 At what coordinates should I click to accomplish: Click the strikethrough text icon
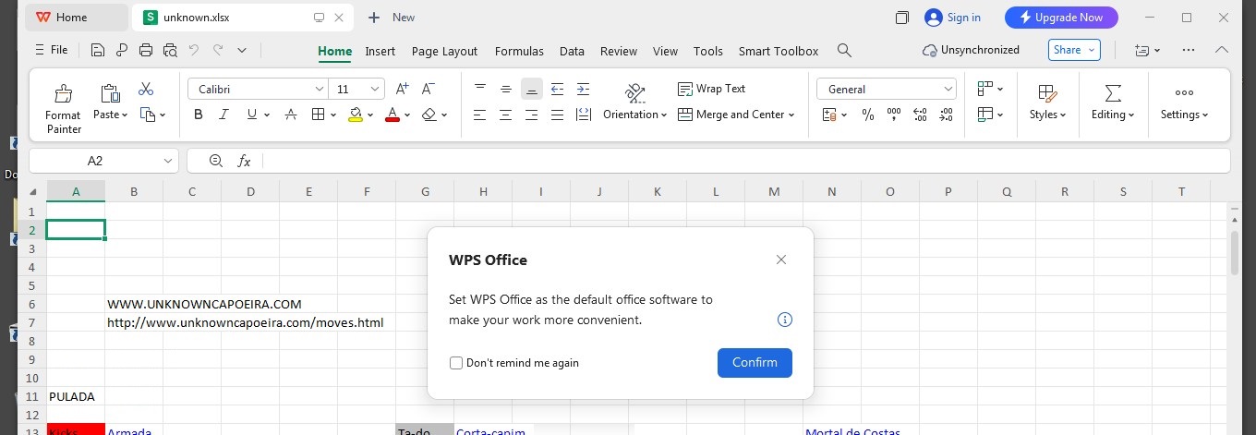click(291, 115)
